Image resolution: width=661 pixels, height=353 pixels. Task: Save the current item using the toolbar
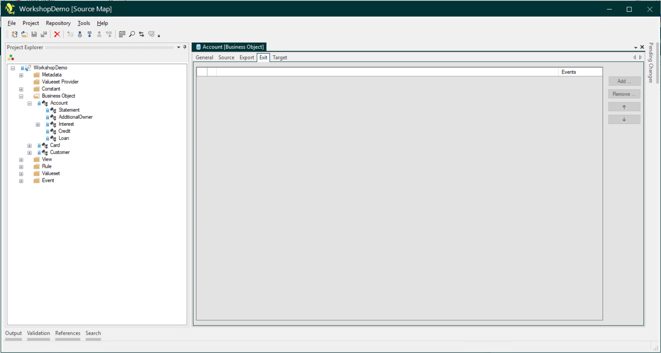pyautogui.click(x=34, y=34)
